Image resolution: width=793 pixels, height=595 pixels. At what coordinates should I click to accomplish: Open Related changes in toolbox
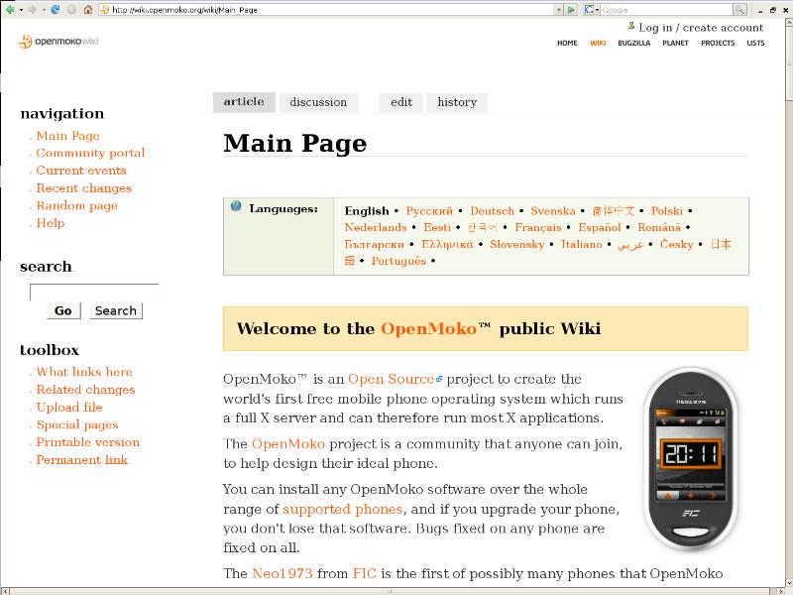[x=85, y=390]
